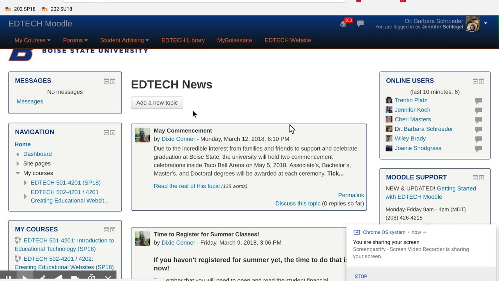Message Dr. Barbara Schroeder via chat icon
Screen dimensions: 499x281
coord(479,130)
